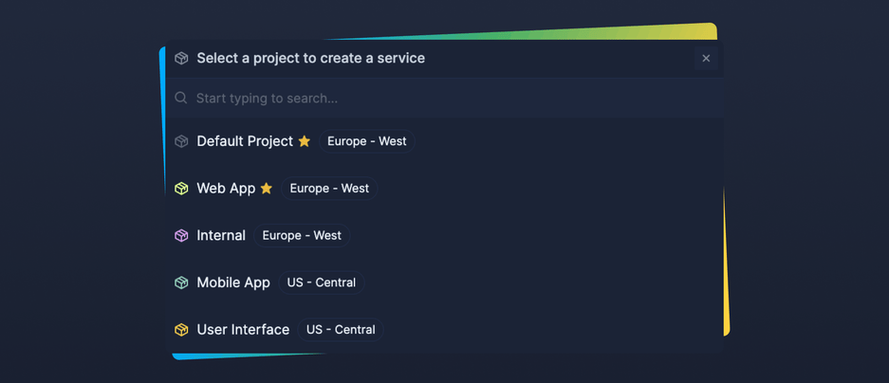
Task: Select the Mobile App project
Action: coord(444,283)
